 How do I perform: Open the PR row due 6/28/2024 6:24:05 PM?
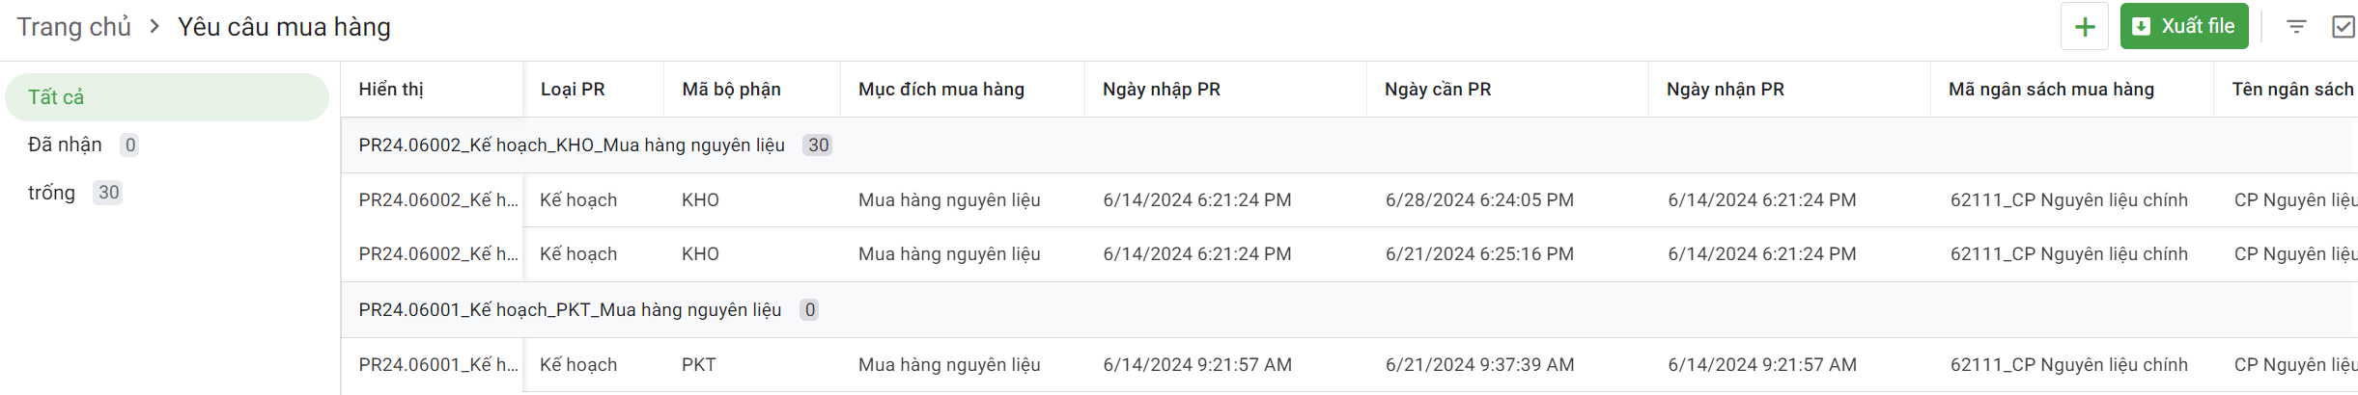[x=1478, y=200]
